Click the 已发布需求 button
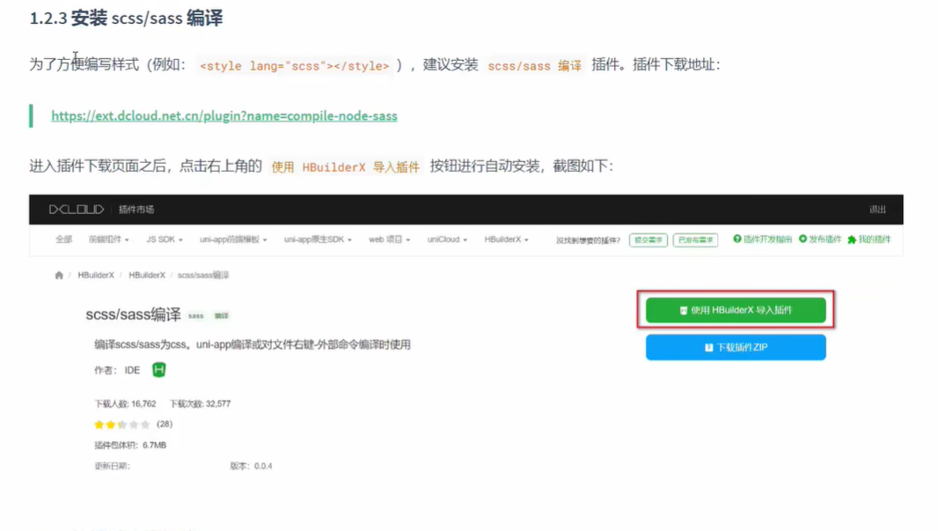938x531 pixels. click(695, 240)
